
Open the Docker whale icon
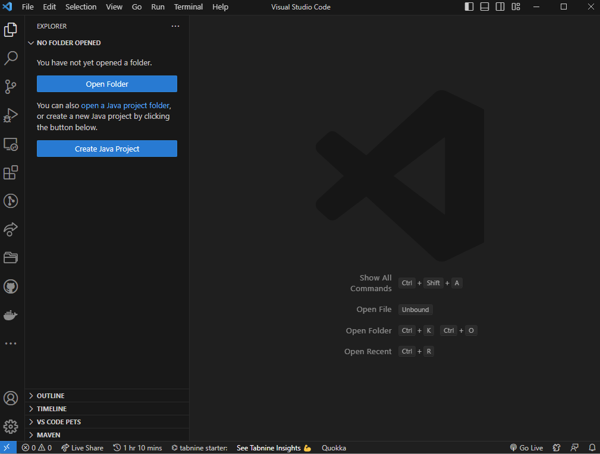(x=11, y=315)
